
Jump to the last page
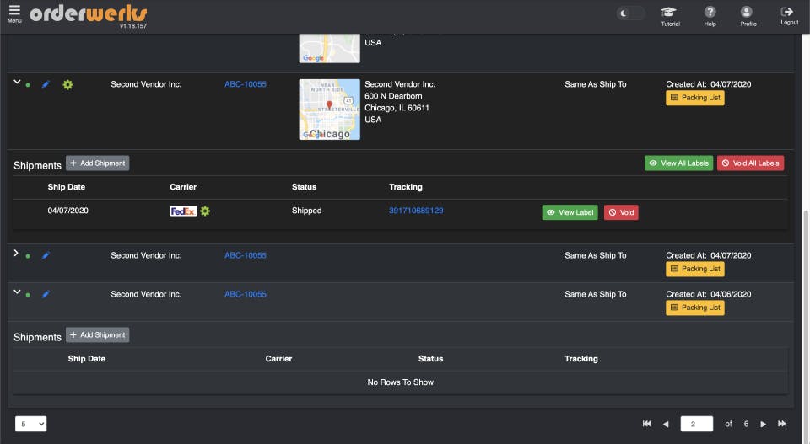[x=782, y=425]
